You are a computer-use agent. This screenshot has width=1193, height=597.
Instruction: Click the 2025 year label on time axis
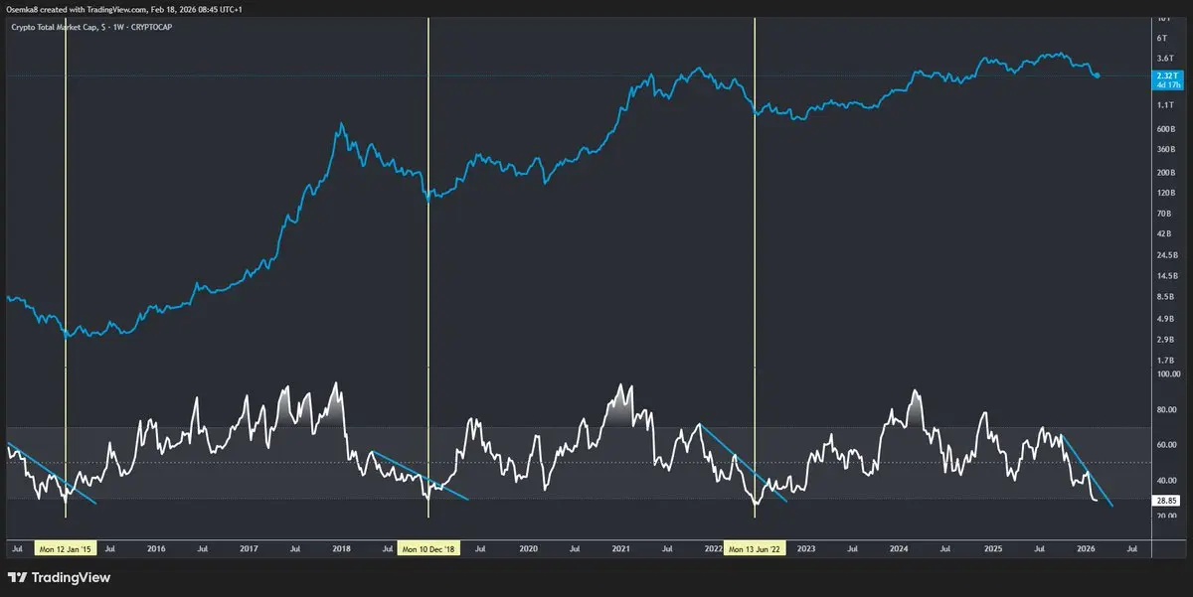pos(992,548)
